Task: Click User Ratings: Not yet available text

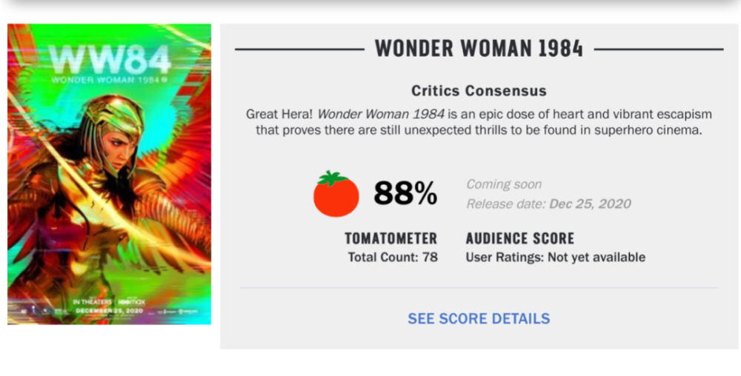Action: [x=555, y=257]
